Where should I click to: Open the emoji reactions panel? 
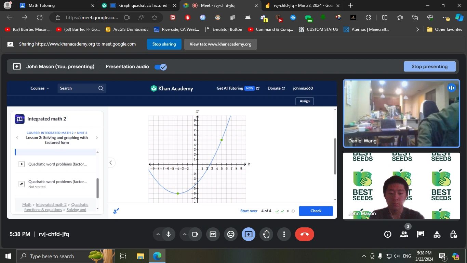230,234
